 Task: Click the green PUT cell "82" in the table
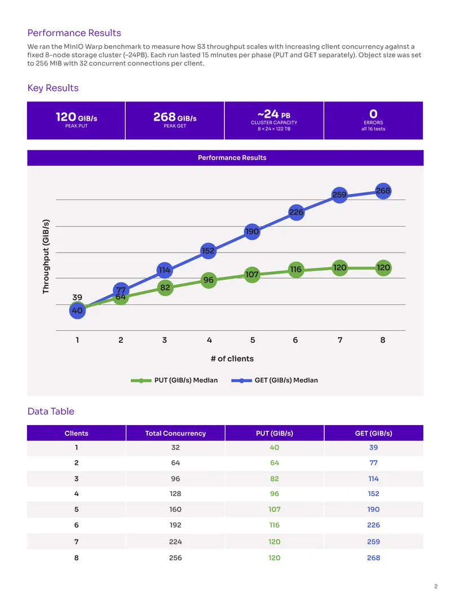(275, 479)
